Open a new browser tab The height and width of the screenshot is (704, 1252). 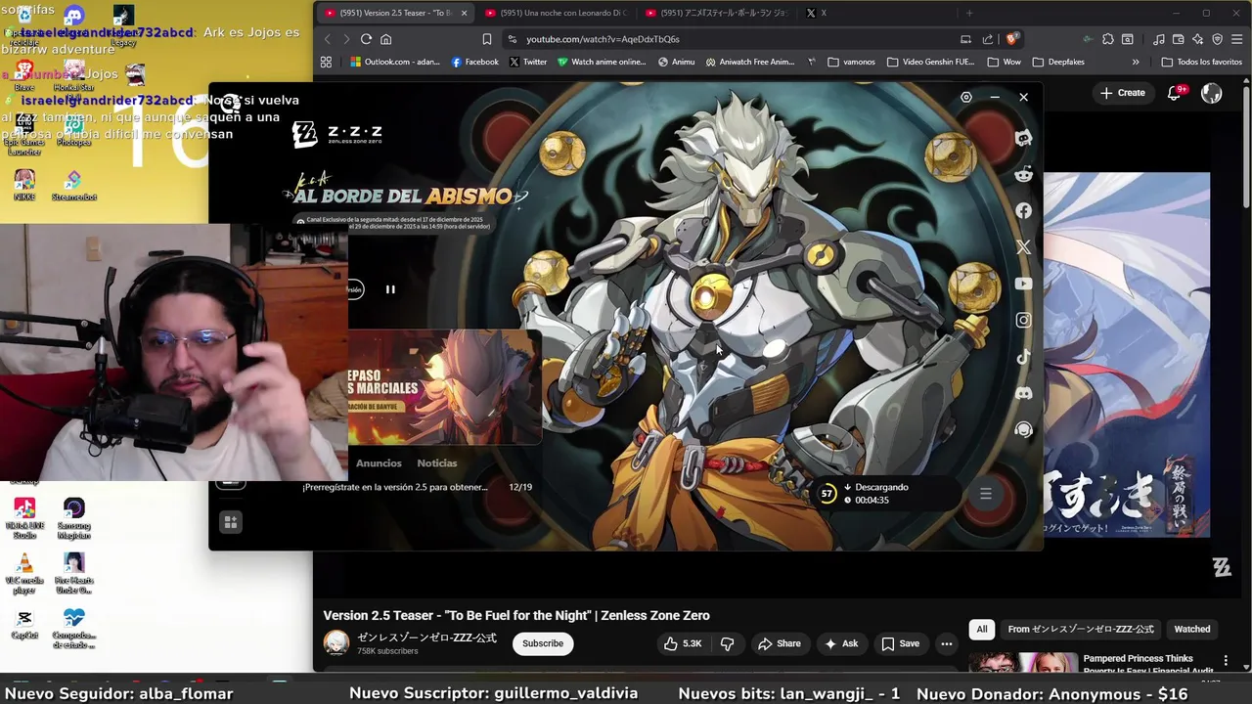click(969, 13)
